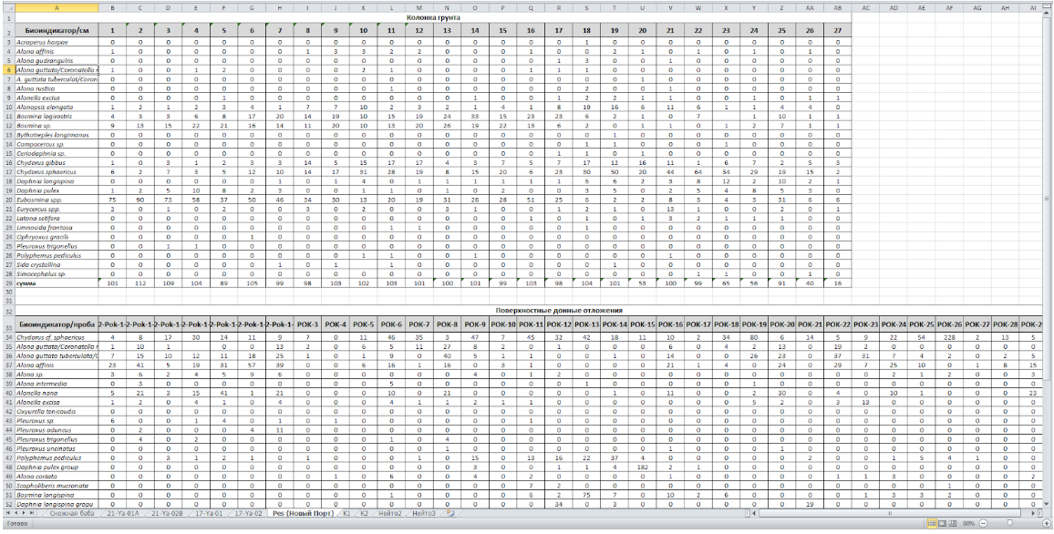Go to first sheet with navigation arrow
1054x534 pixels.
[5, 513]
